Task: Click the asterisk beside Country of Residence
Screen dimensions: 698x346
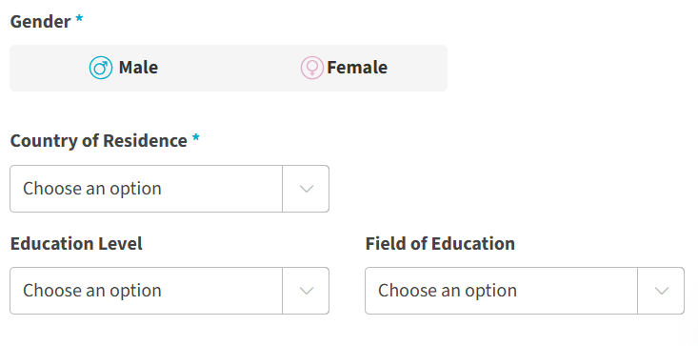Action: 195,138
